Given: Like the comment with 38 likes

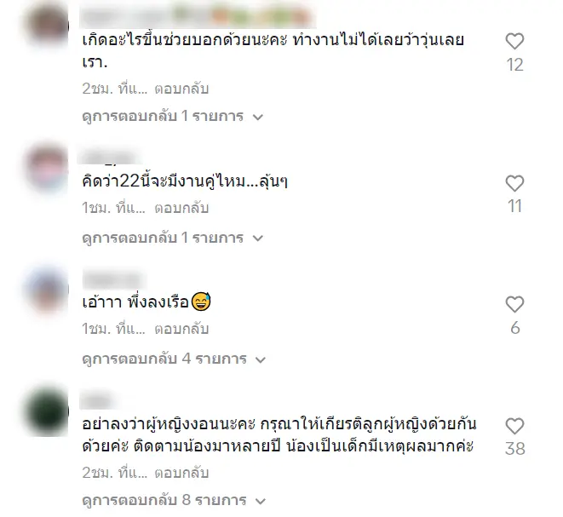Looking at the screenshot, I should 514,426.
